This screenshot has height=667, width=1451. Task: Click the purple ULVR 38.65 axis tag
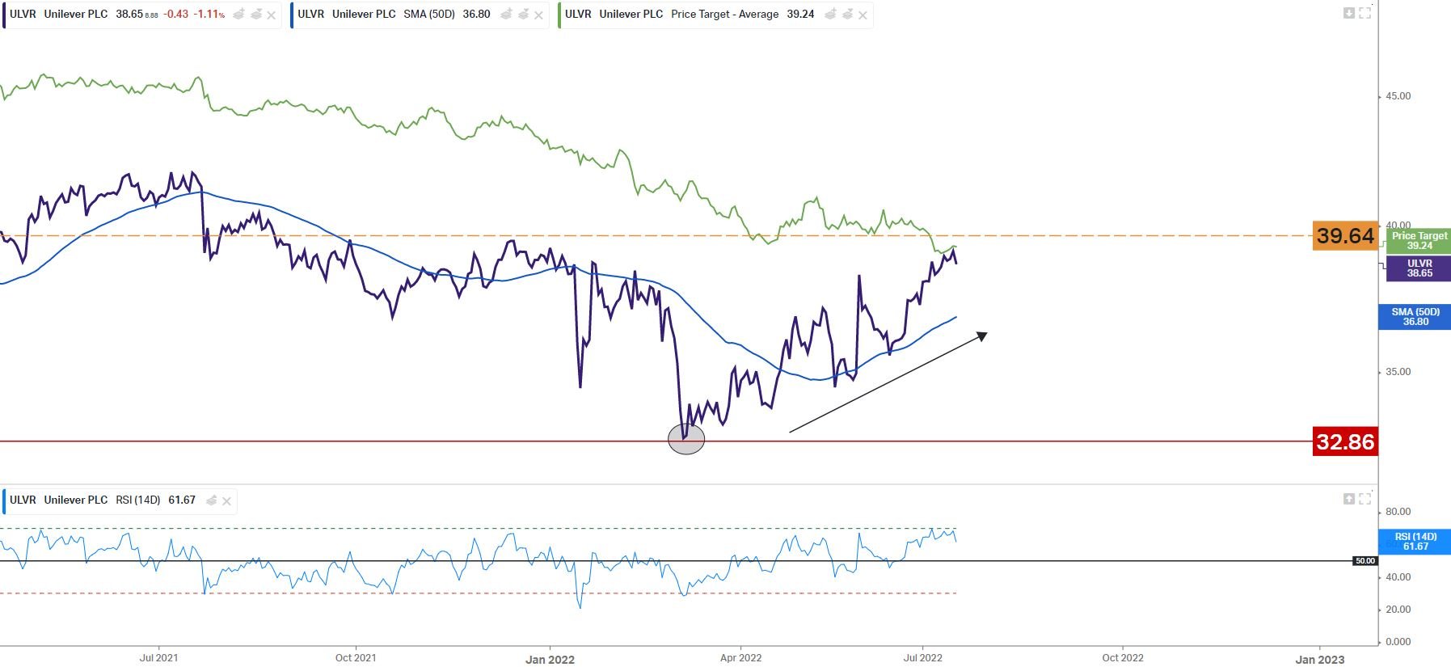(x=1419, y=268)
